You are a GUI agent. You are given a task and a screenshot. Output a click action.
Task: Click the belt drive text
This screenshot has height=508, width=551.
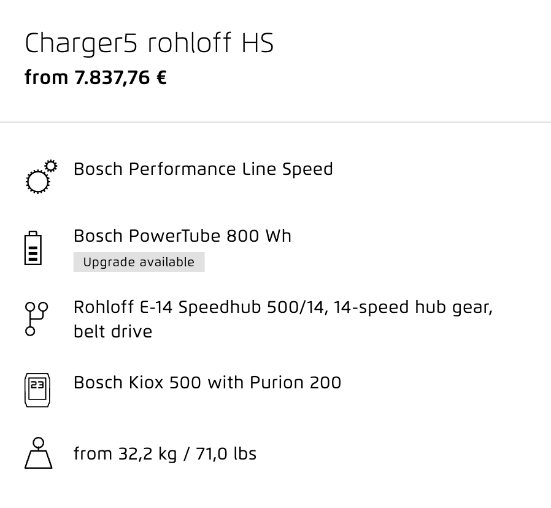click(x=113, y=331)
